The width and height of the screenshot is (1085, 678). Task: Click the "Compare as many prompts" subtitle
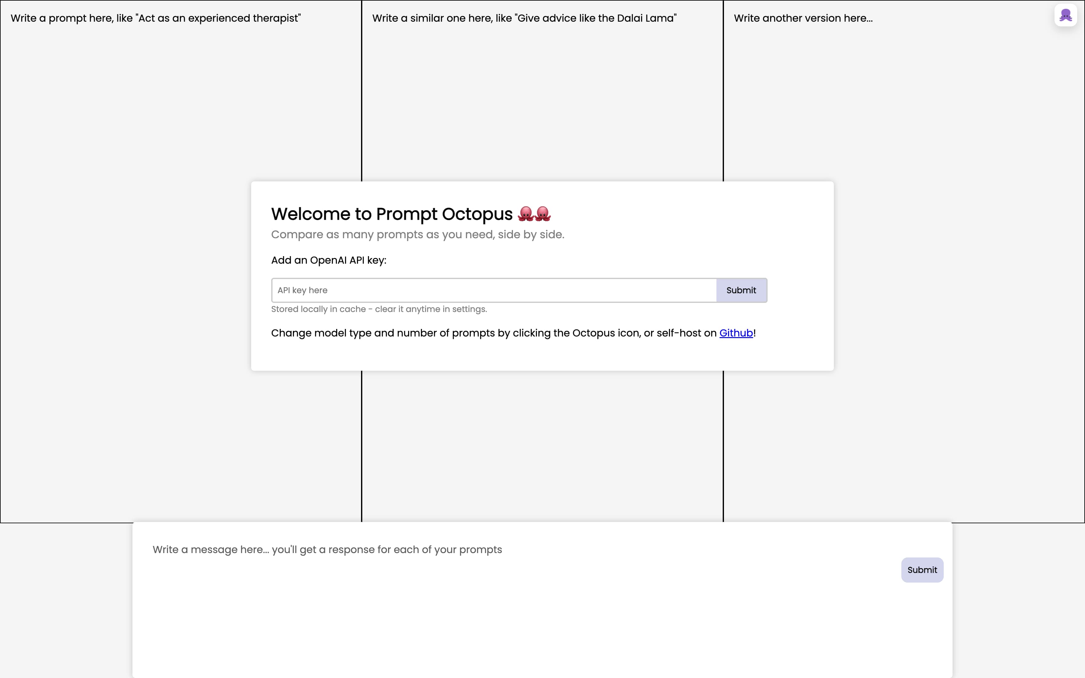pos(417,234)
